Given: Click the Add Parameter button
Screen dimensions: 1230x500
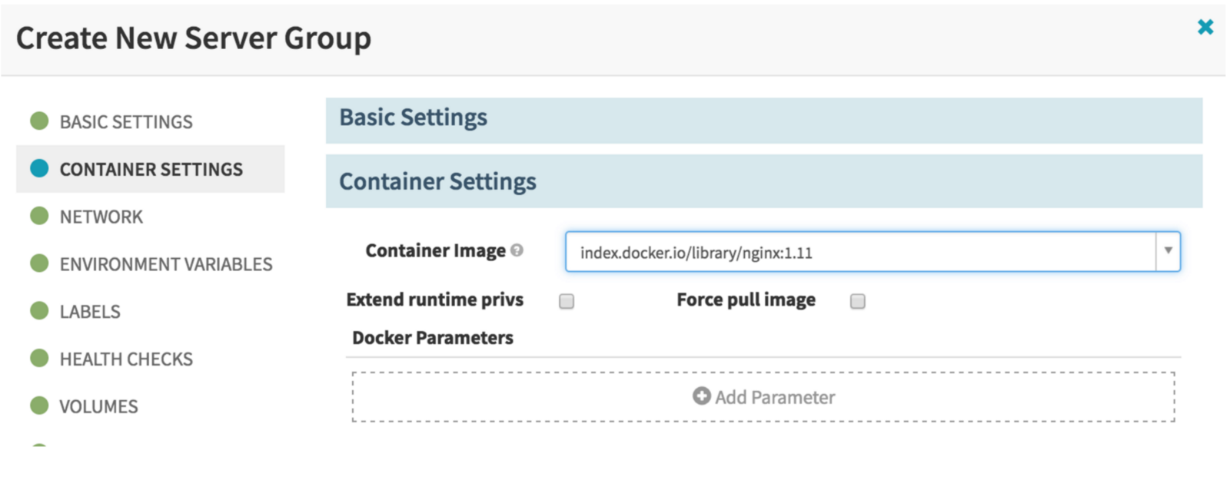Looking at the screenshot, I should 763,397.
